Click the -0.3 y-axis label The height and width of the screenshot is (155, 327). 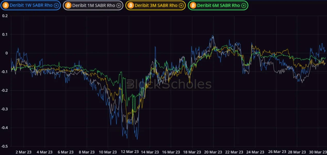click(4, 109)
